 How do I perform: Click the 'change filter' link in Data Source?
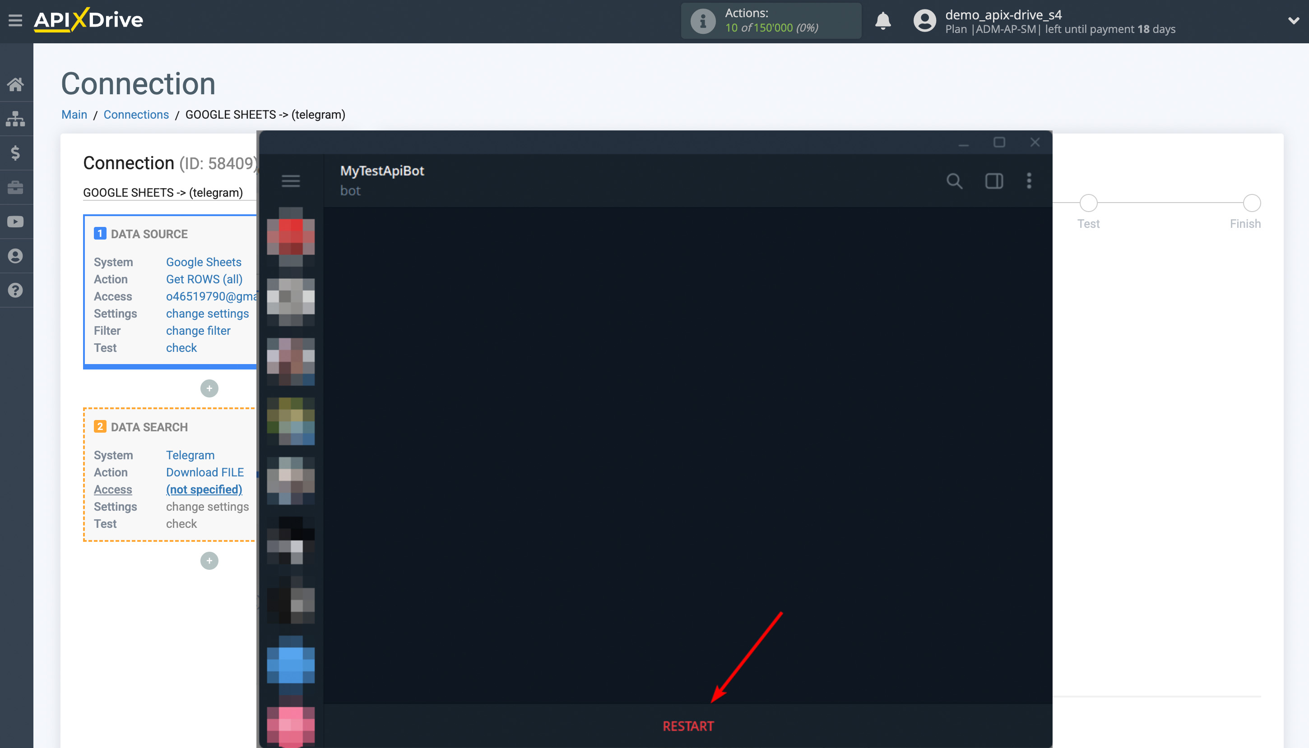click(x=198, y=330)
